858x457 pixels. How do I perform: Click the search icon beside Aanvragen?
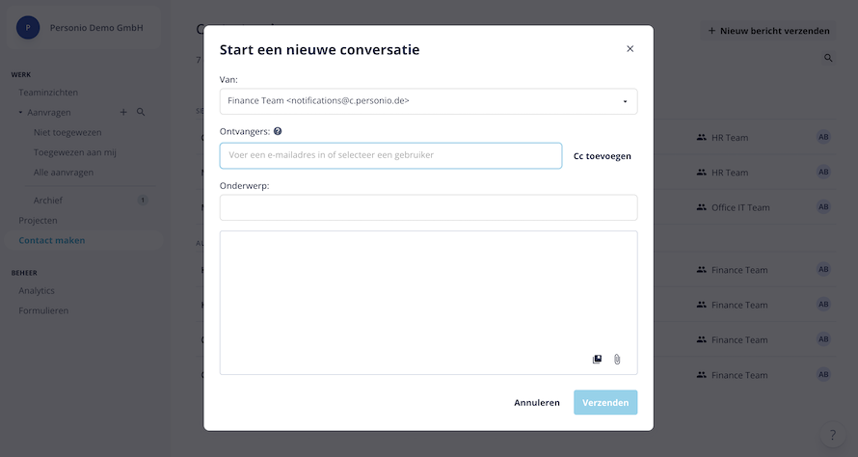coord(141,113)
